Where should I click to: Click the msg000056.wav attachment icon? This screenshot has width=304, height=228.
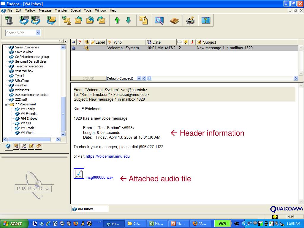pyautogui.click(x=79, y=173)
